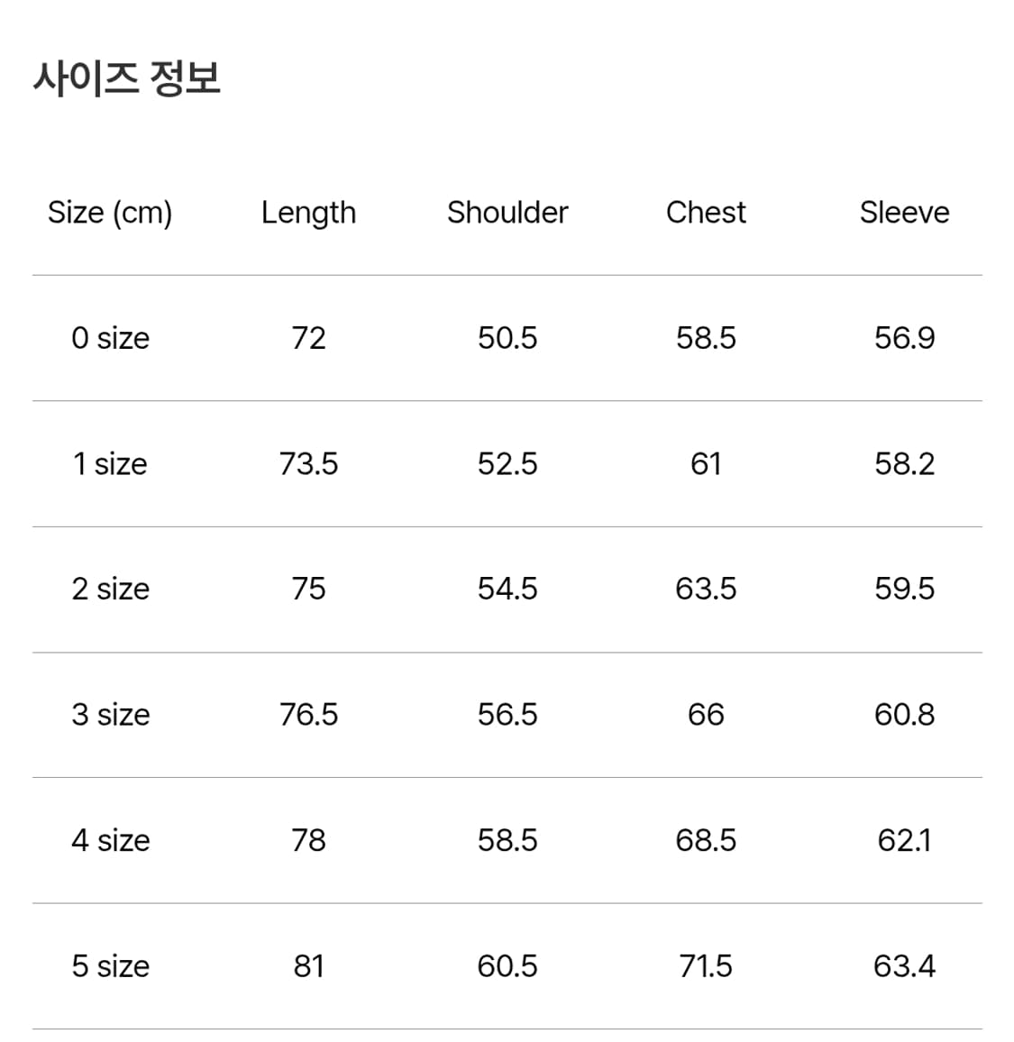Select the 0 size row label

coord(110,338)
